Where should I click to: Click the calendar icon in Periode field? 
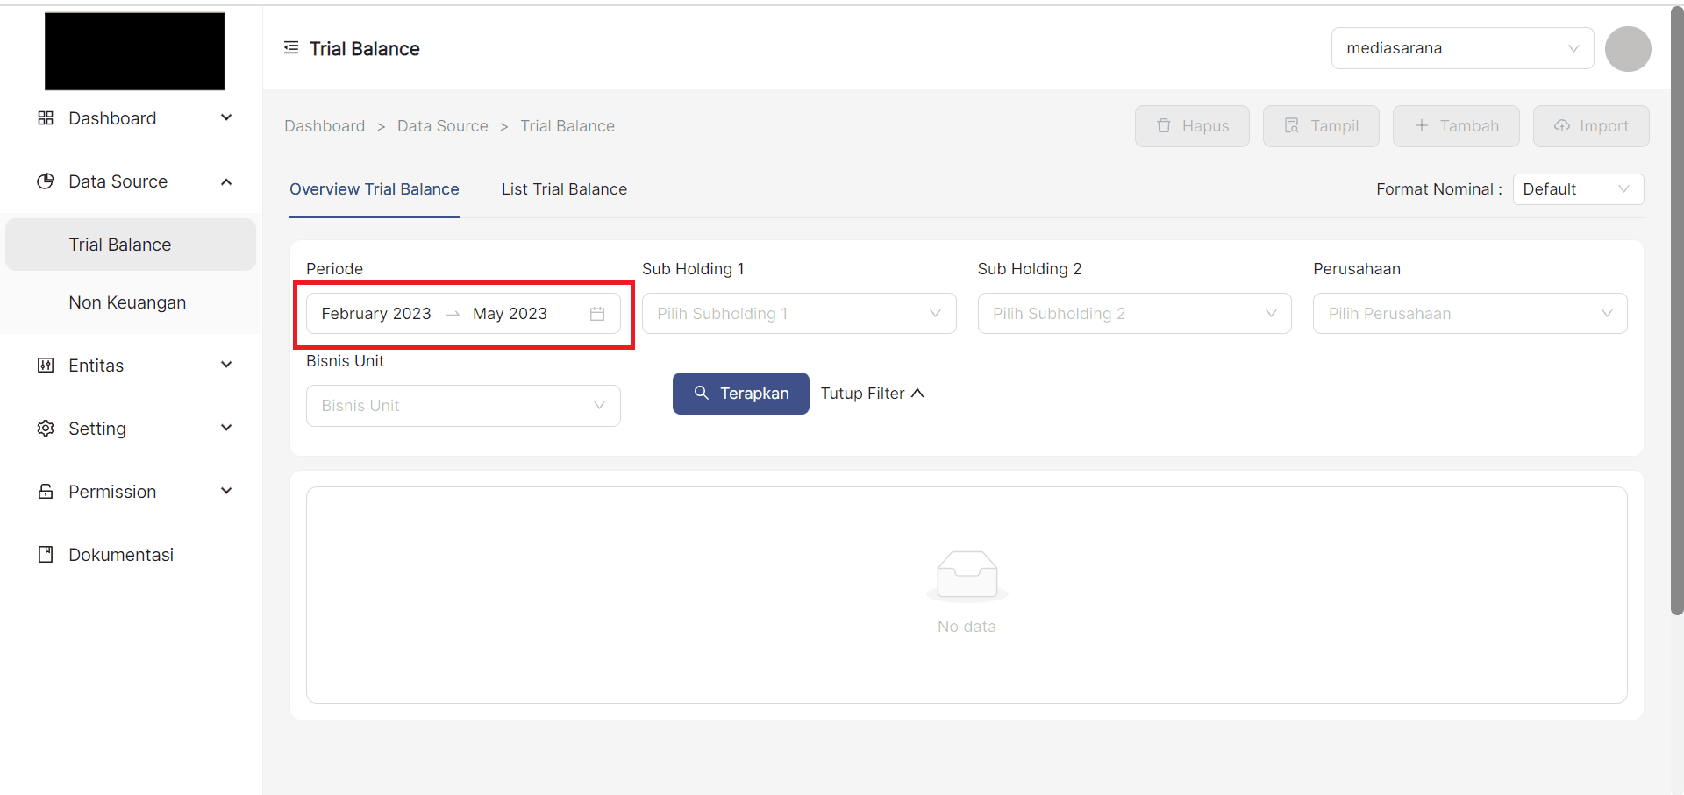(x=597, y=314)
